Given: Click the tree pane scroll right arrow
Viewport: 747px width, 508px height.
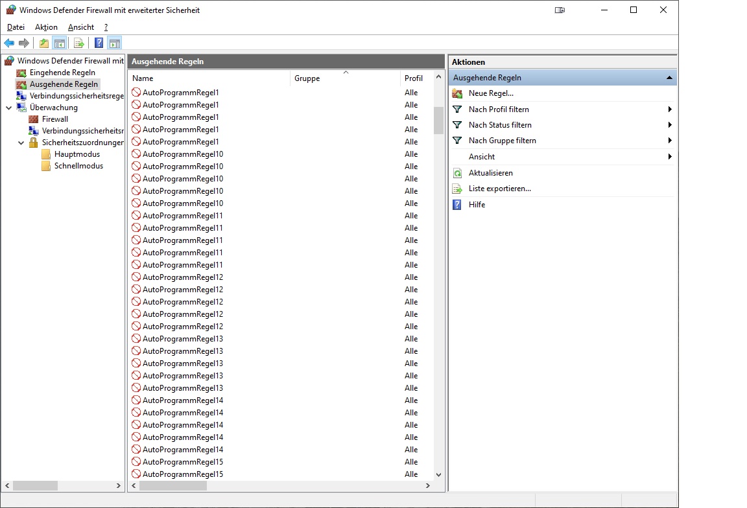Looking at the screenshot, I should coord(118,485).
